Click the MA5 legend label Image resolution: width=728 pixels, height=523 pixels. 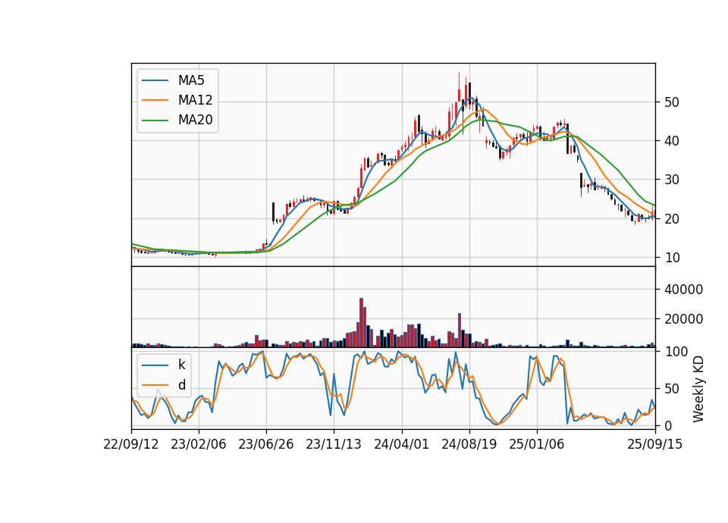tap(191, 80)
